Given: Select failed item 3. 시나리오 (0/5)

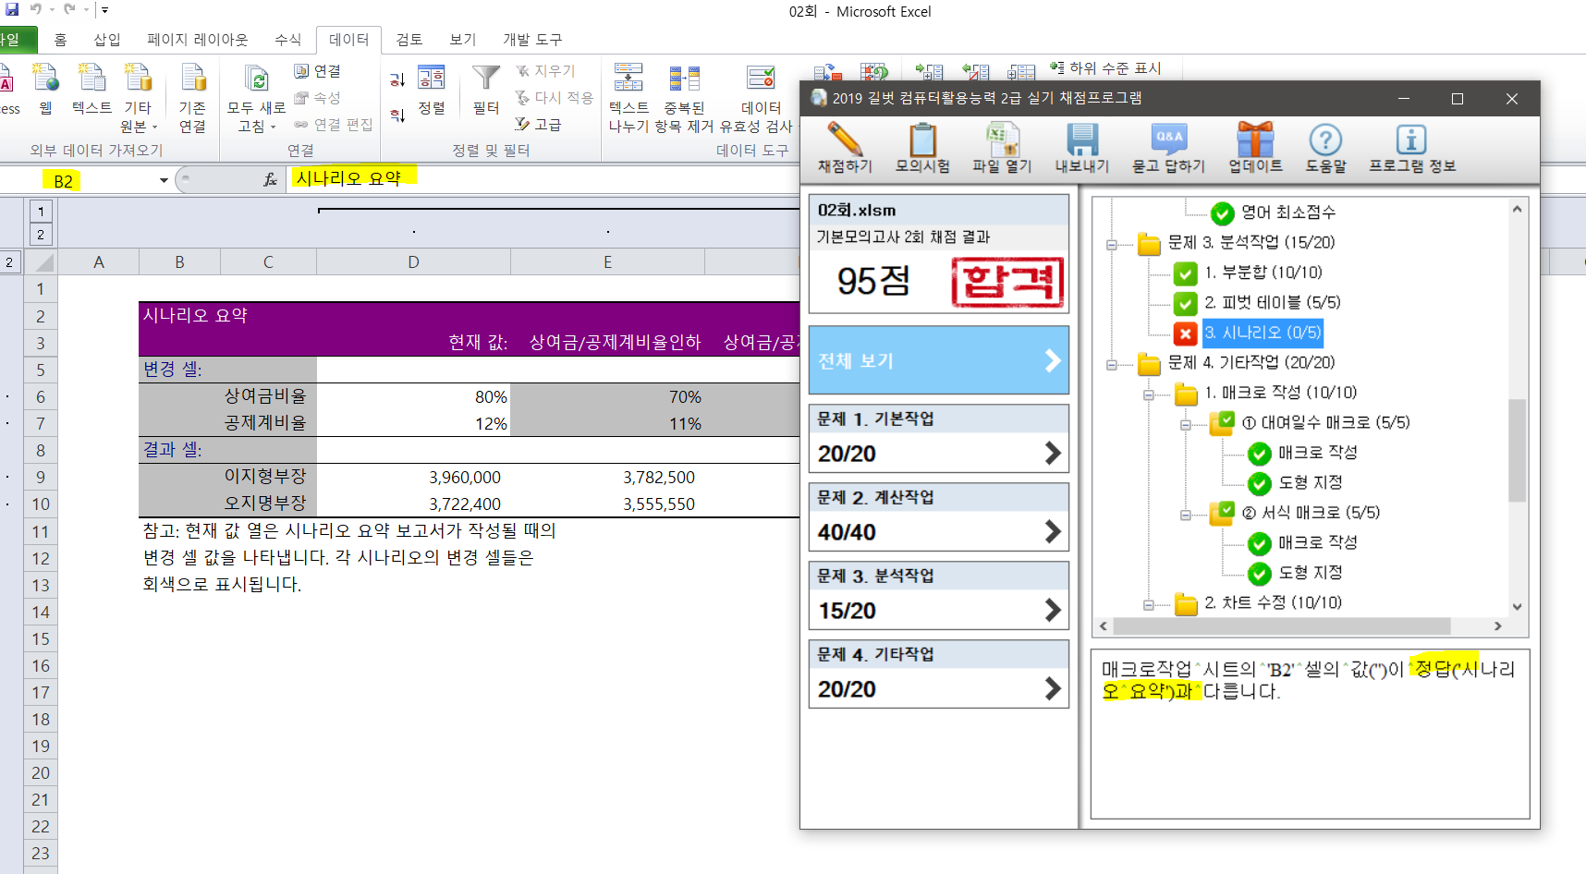Looking at the screenshot, I should coord(1262,333).
